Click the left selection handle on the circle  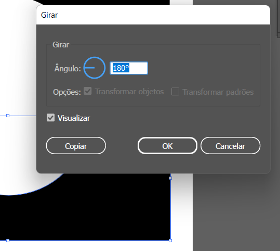(8, 116)
